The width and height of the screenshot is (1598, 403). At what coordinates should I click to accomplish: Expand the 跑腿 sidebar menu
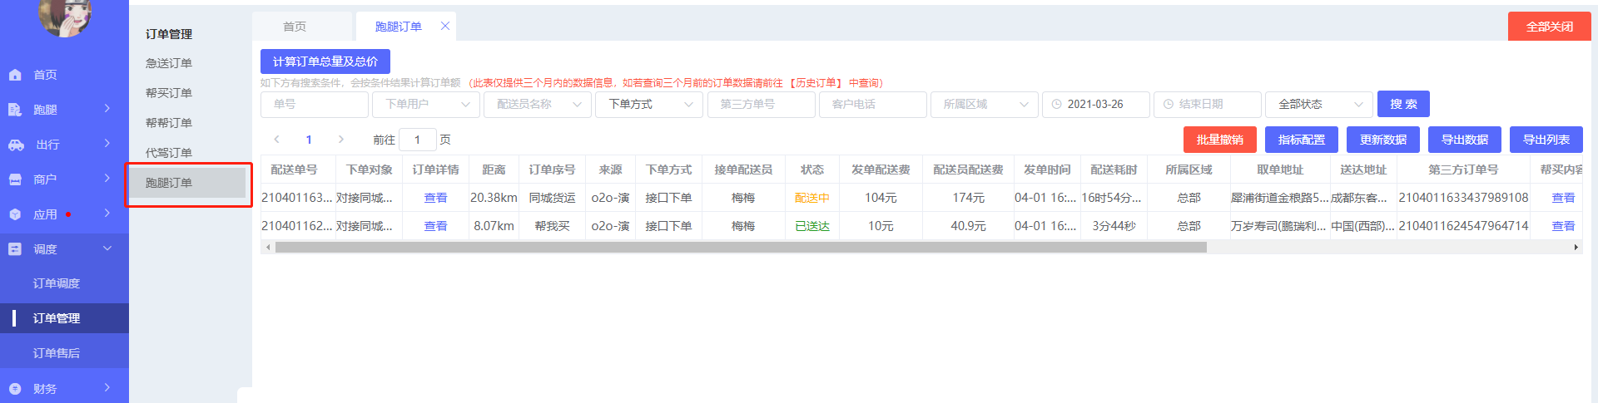point(107,109)
